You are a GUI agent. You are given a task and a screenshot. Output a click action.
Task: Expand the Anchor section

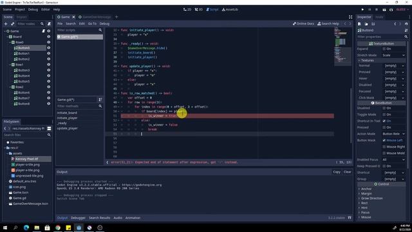coord(359,189)
